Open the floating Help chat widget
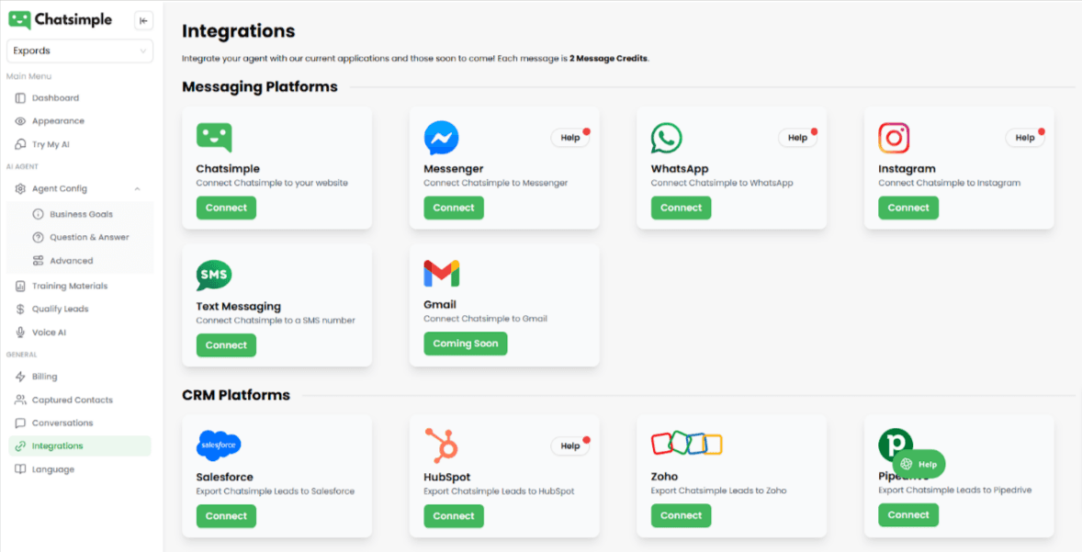Viewport: 1082px width, 552px height. pyautogui.click(x=919, y=464)
